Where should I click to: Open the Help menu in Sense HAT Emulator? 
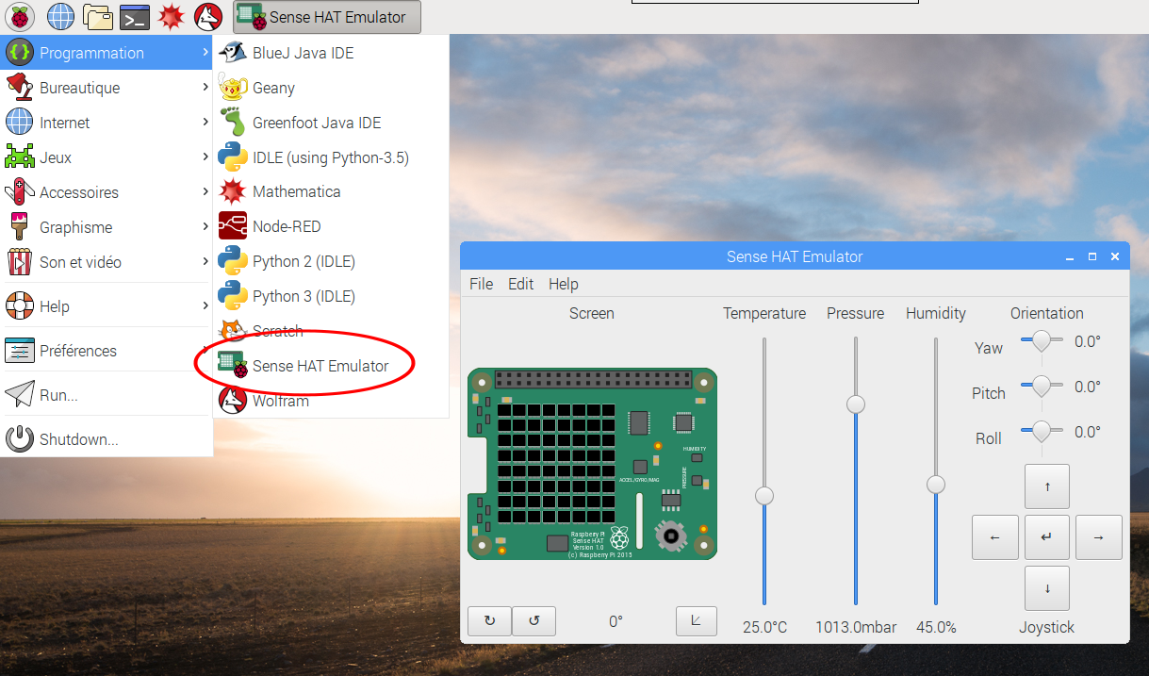(x=564, y=284)
